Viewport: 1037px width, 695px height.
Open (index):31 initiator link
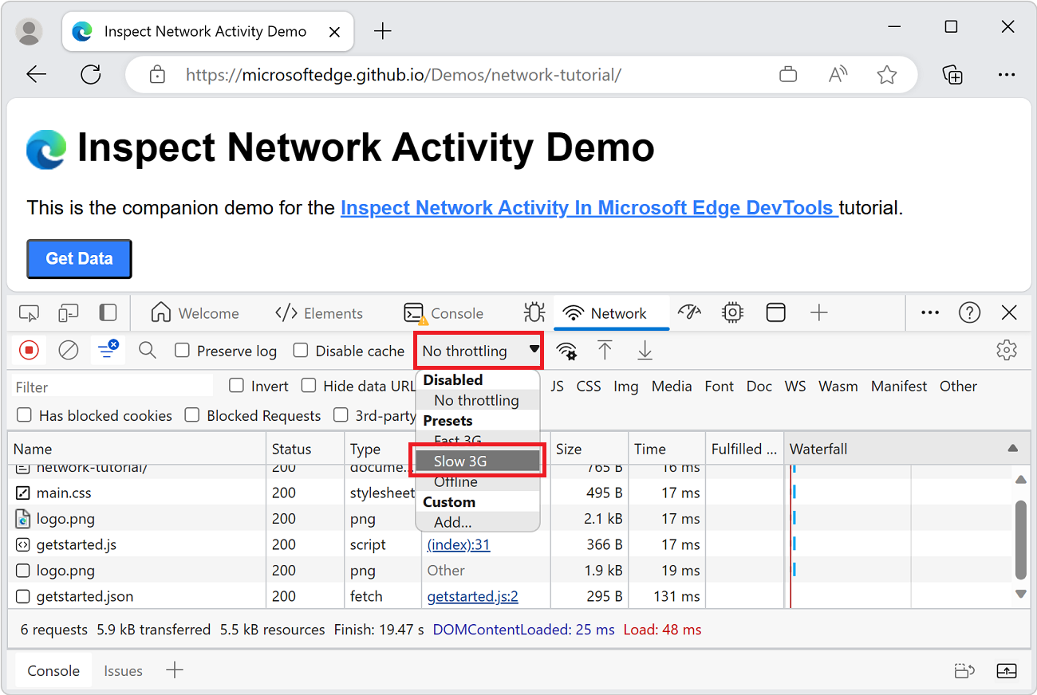[459, 544]
